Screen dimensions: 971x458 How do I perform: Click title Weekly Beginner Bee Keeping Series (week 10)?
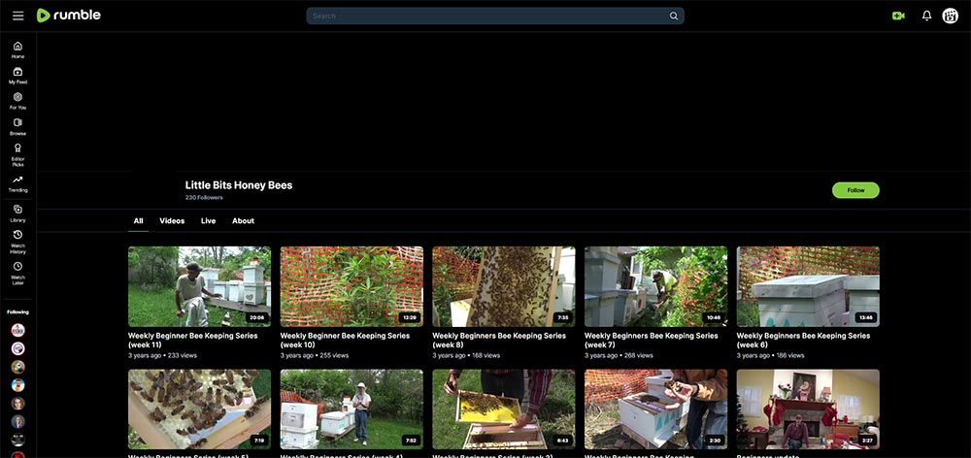[345, 340]
